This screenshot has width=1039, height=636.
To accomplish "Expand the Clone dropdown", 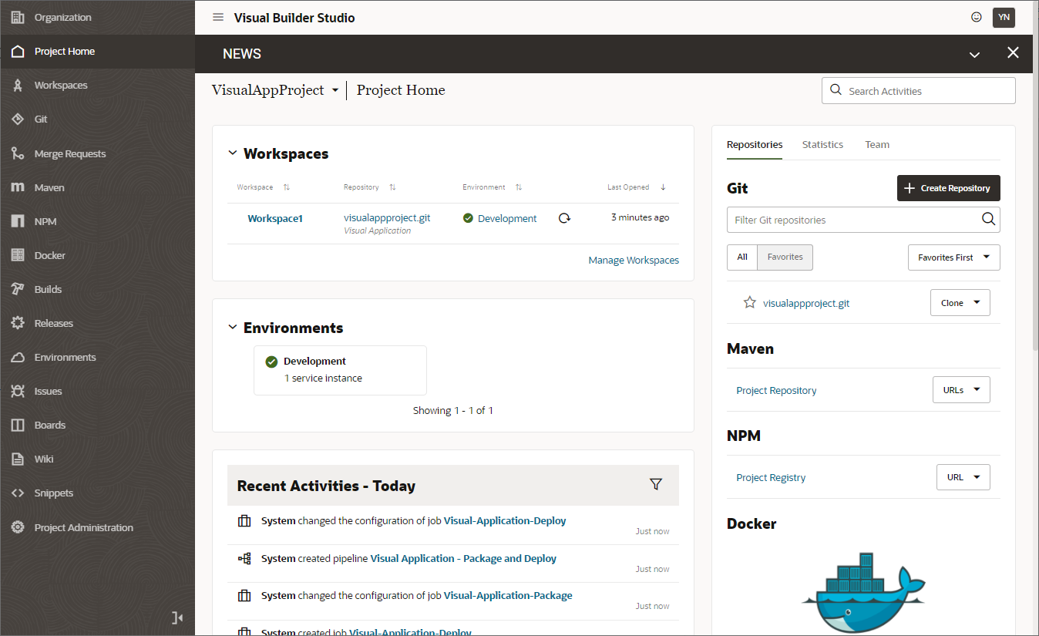I will pyautogui.click(x=960, y=303).
